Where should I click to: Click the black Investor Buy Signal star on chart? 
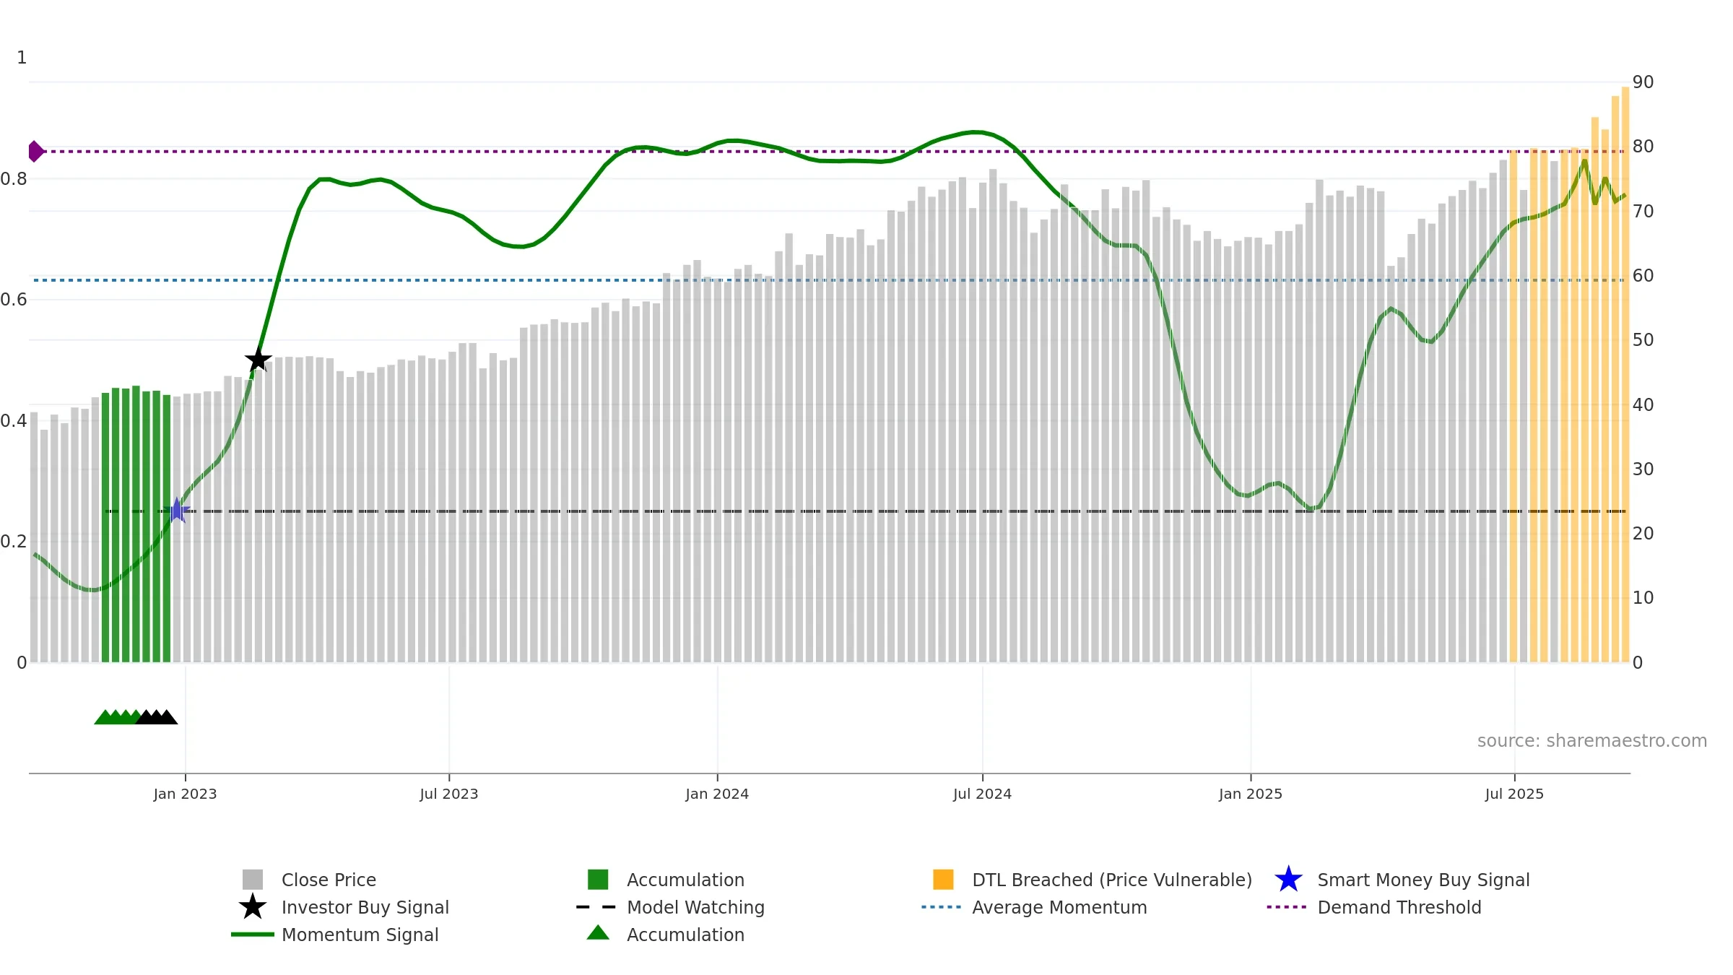[x=258, y=360]
